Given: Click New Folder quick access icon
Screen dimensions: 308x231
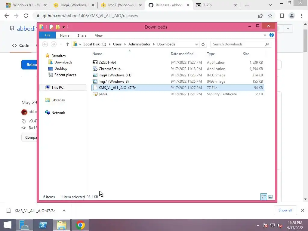Looking at the screenshot, I should [x=58, y=27].
